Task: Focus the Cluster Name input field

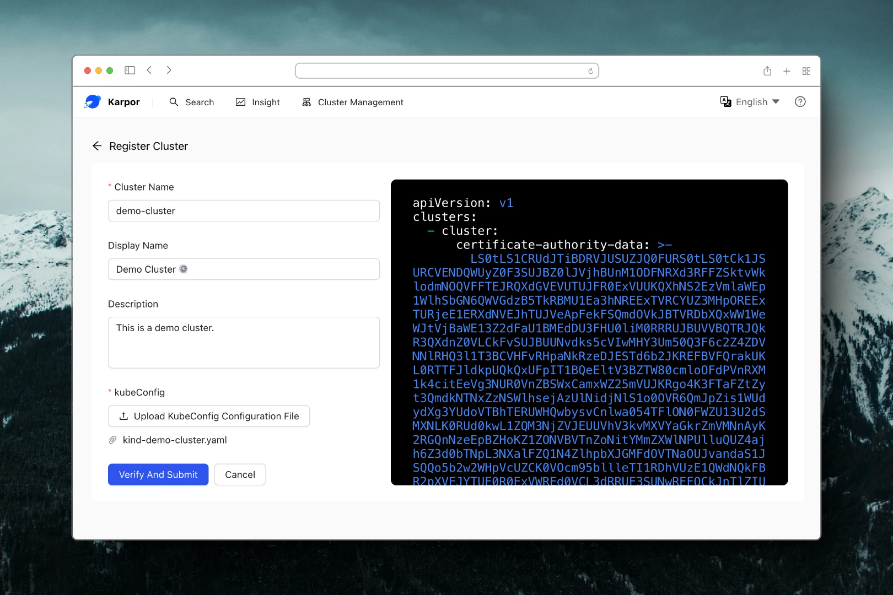Action: [x=244, y=211]
